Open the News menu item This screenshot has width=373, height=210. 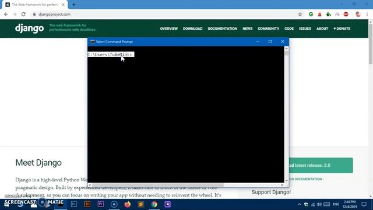(x=247, y=29)
